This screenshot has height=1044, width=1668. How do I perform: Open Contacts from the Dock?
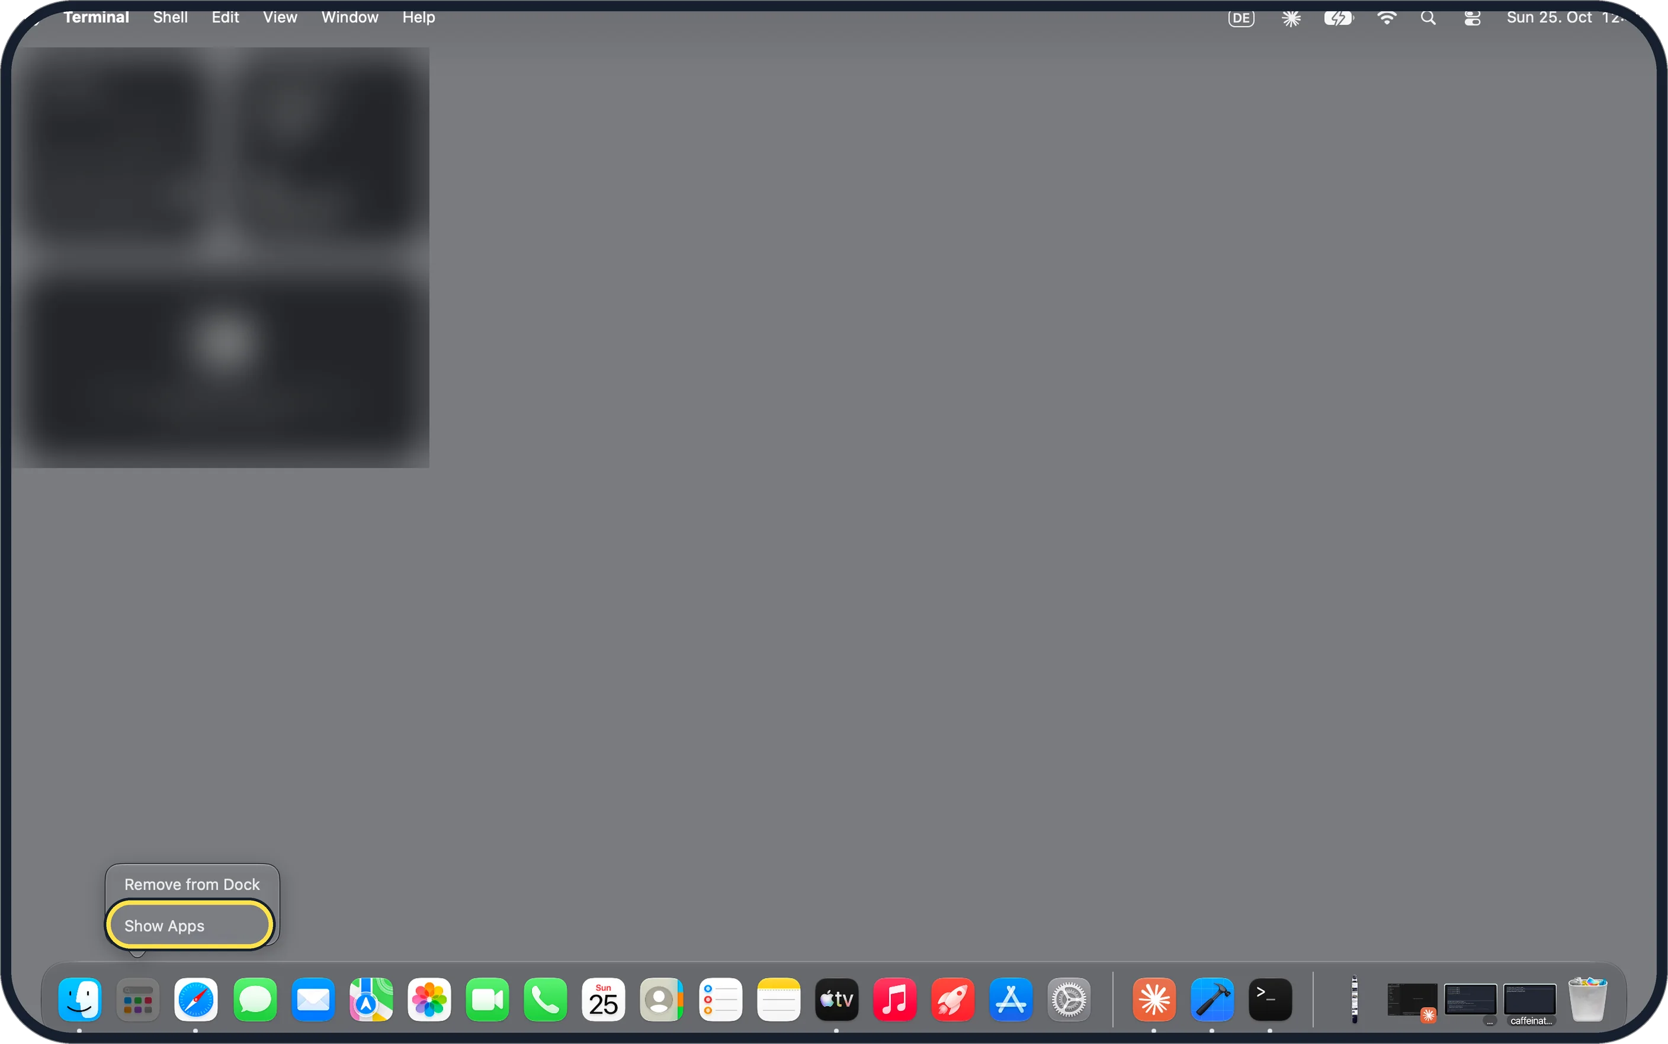click(661, 999)
